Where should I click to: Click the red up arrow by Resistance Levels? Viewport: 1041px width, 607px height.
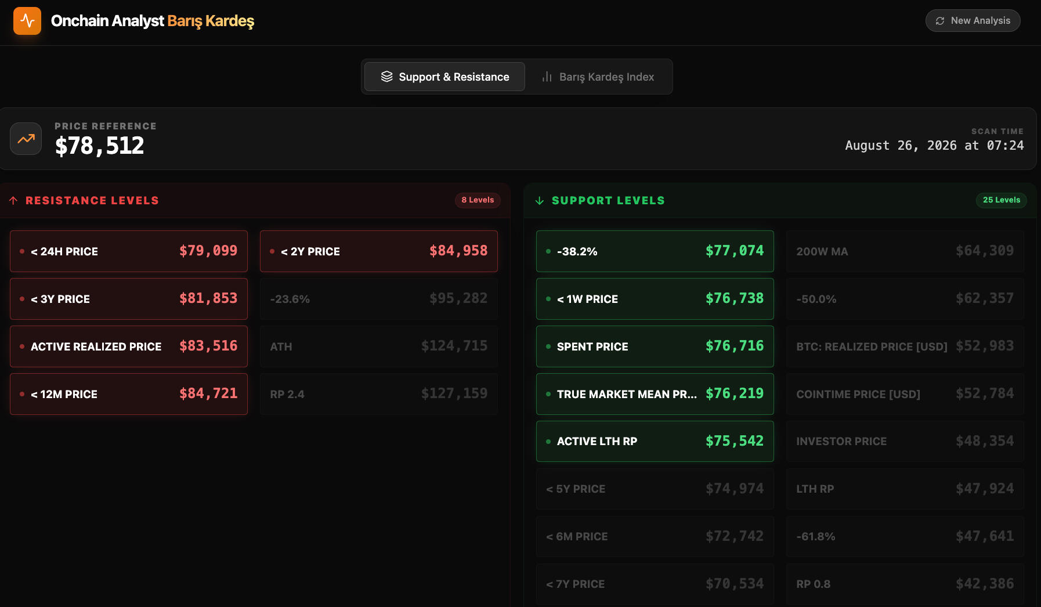point(13,200)
